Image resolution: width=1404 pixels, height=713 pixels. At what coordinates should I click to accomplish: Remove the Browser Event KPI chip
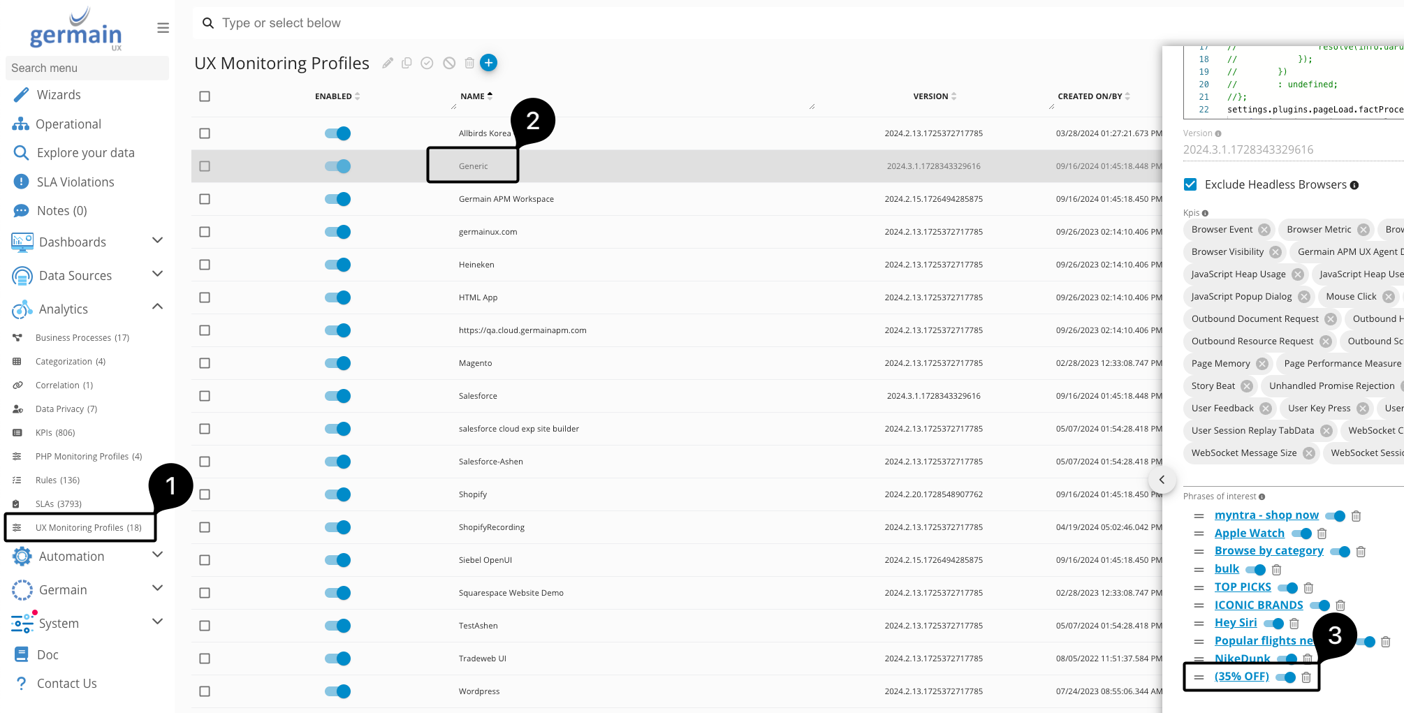(x=1264, y=230)
